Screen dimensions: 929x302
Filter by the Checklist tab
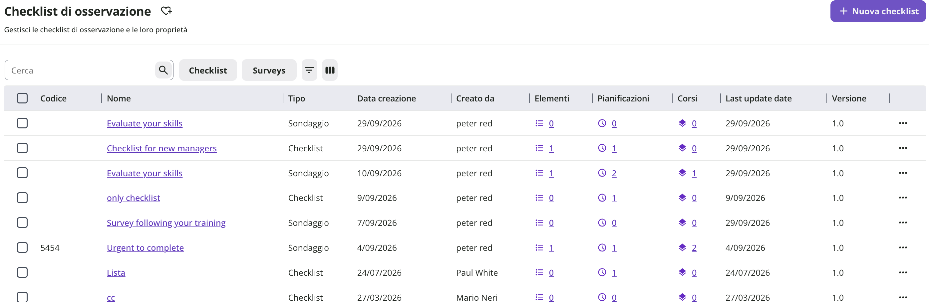tap(208, 70)
